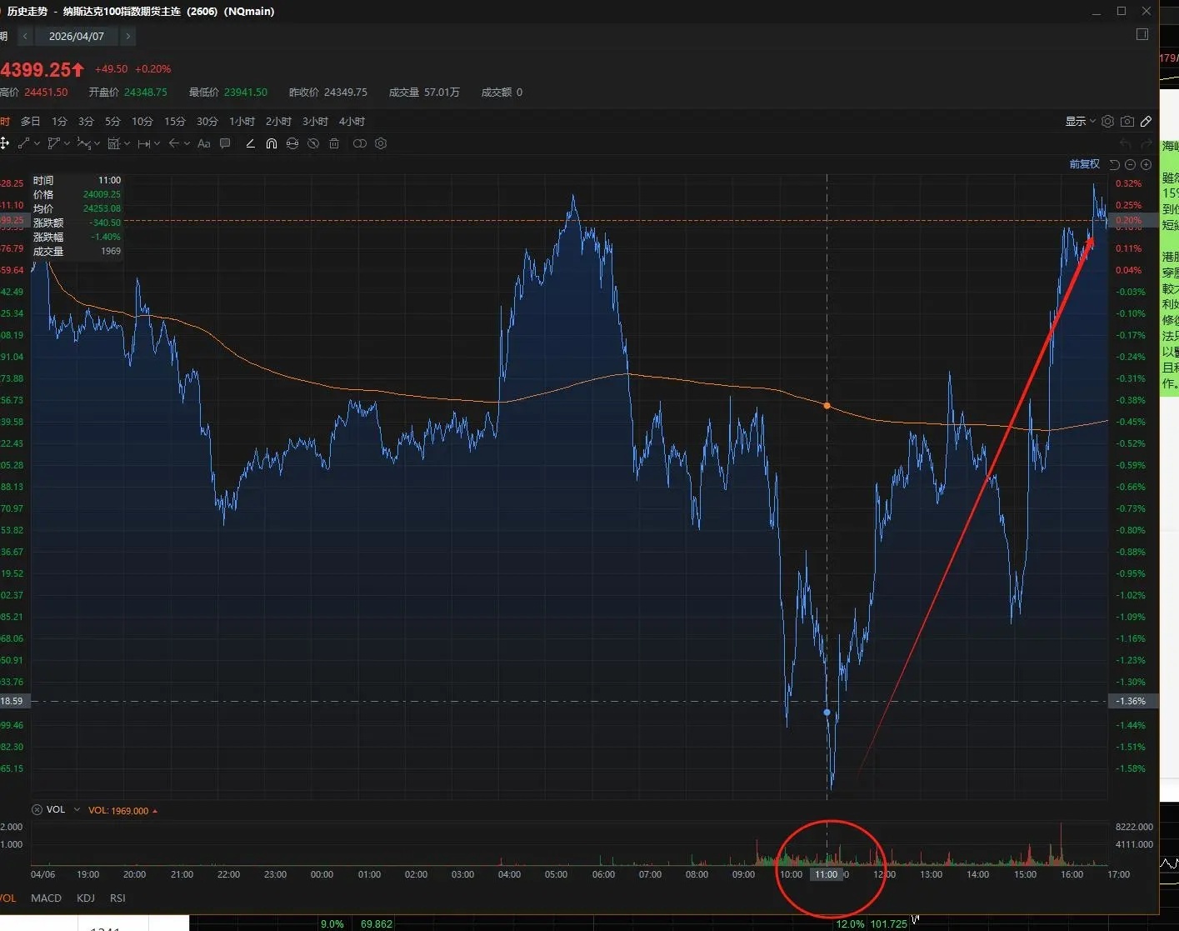Take a chart screenshot with camera icon

click(1127, 122)
